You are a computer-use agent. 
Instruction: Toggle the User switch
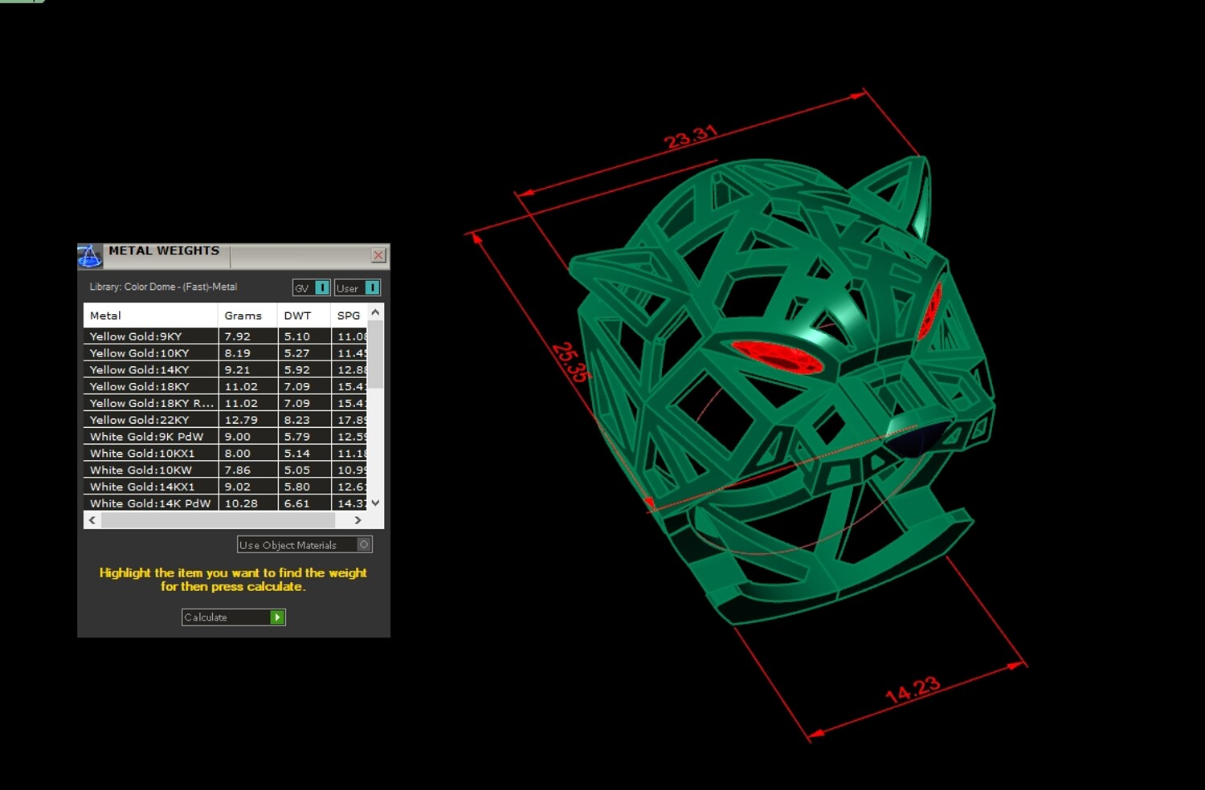pos(373,287)
